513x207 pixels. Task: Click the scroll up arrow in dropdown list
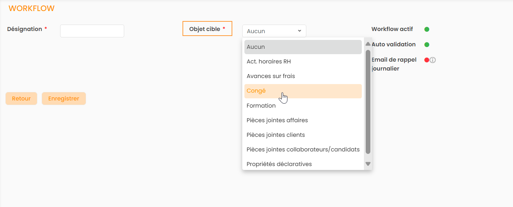tap(368, 44)
